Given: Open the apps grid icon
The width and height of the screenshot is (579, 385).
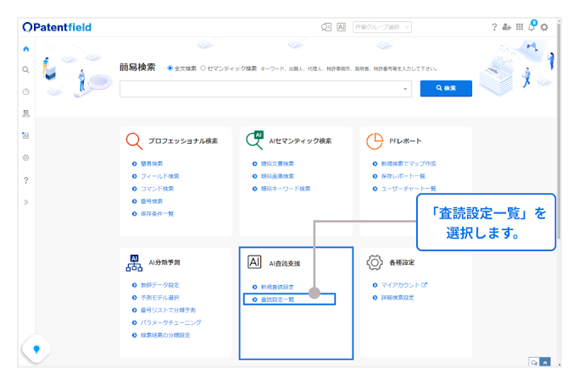Looking at the screenshot, I should (520, 27).
